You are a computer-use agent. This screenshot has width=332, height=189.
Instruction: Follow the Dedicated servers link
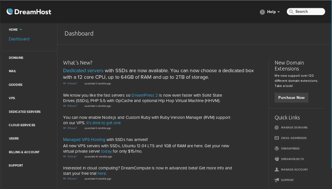coord(83,70)
